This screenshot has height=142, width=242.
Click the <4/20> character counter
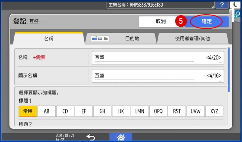214,58
